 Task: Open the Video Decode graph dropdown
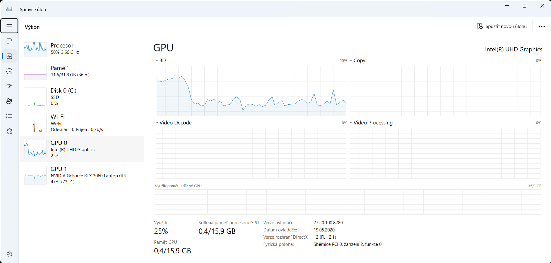click(x=173, y=123)
